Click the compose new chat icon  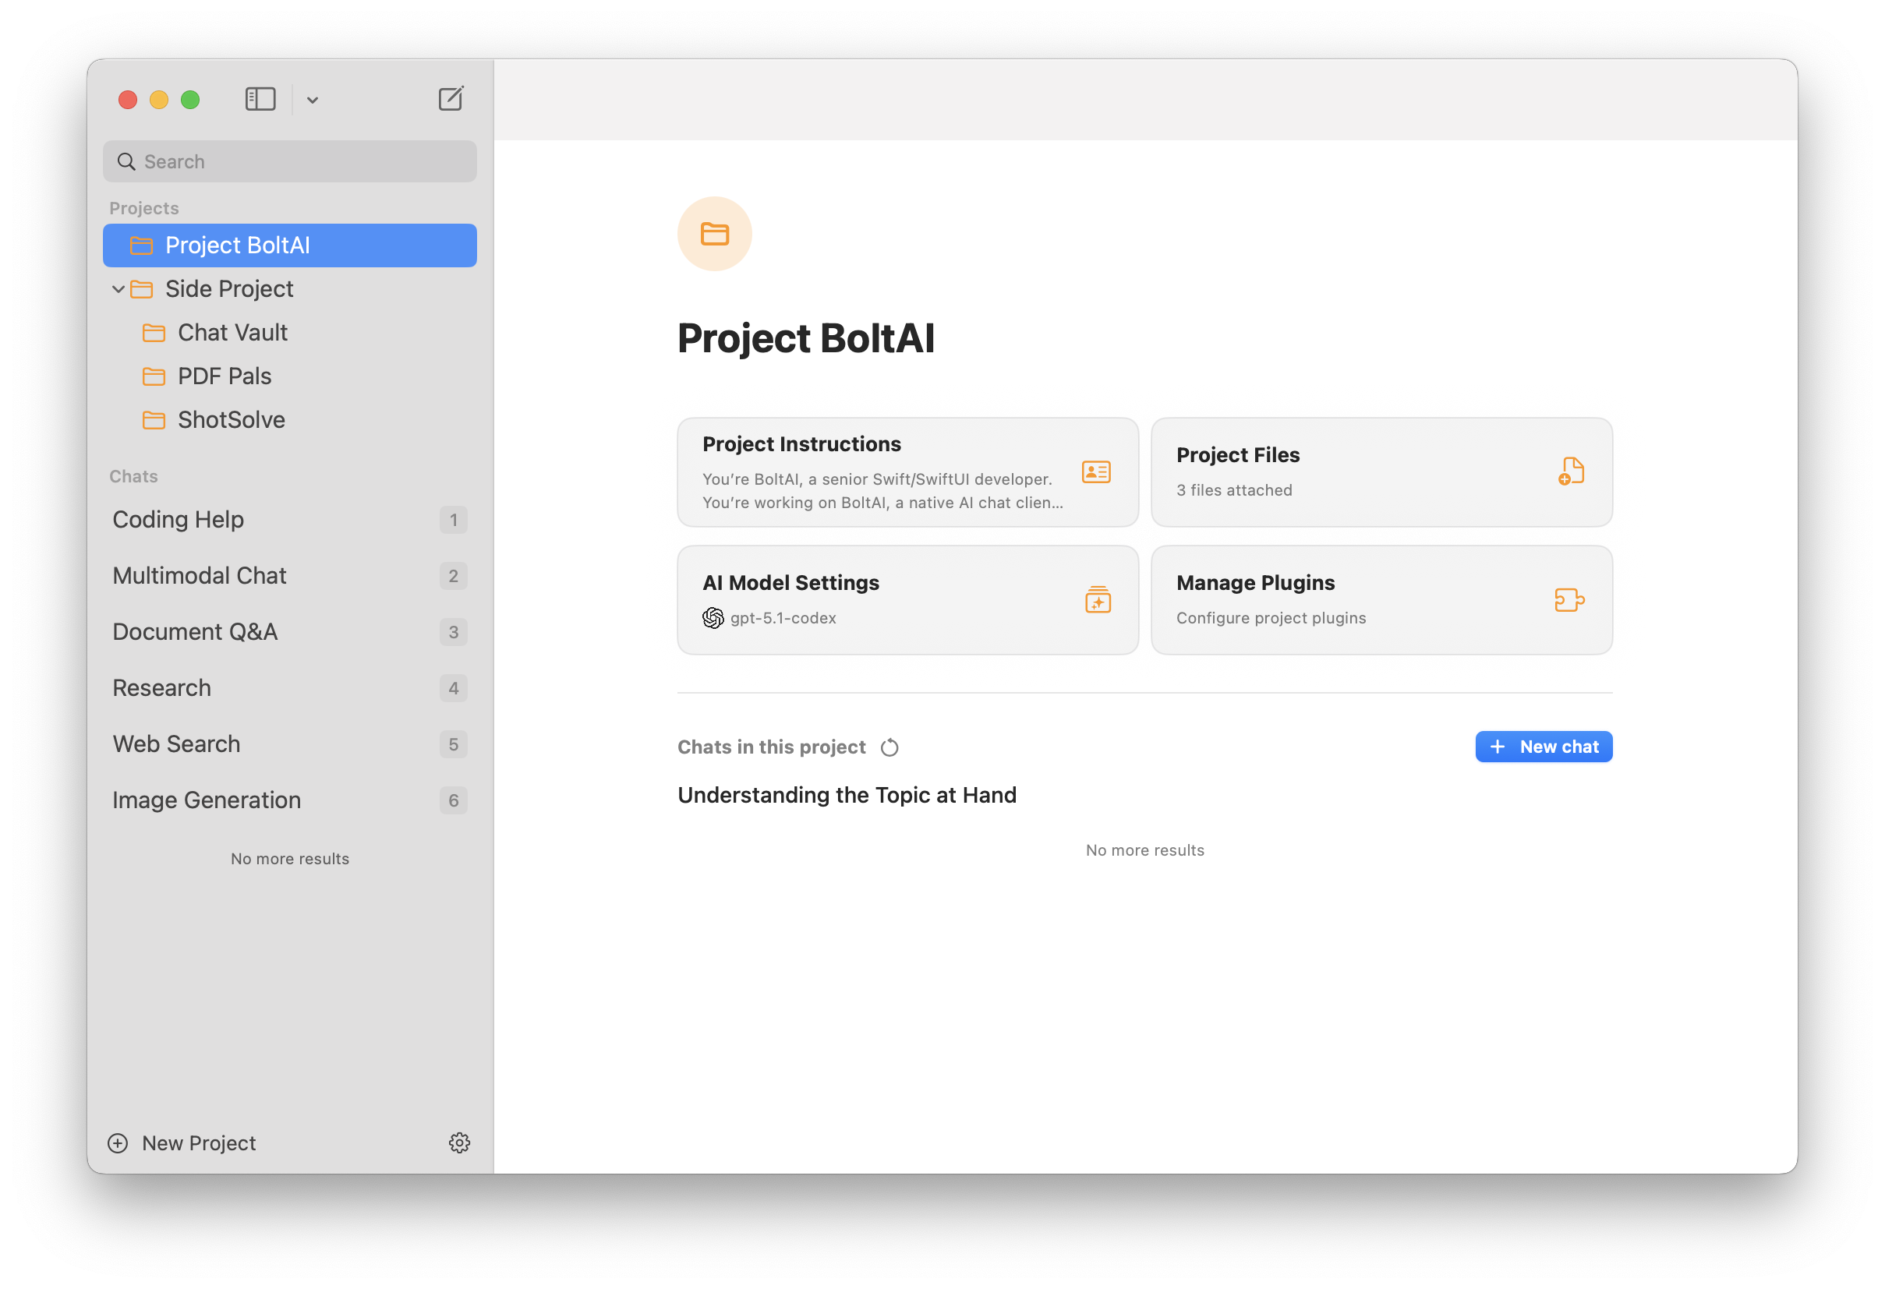451,99
